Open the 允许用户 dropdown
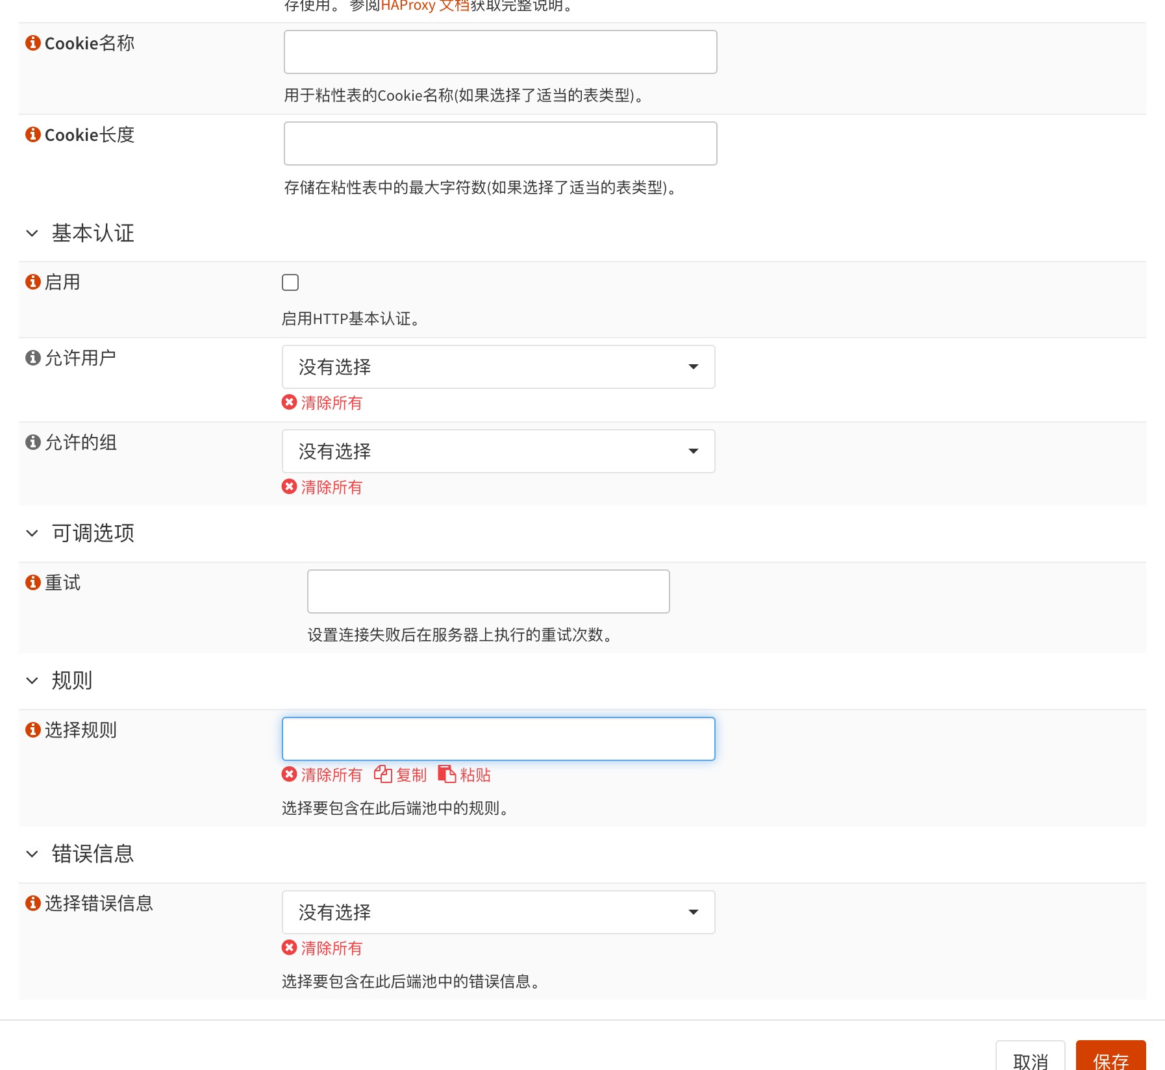Image resolution: width=1165 pixels, height=1070 pixels. pos(498,367)
